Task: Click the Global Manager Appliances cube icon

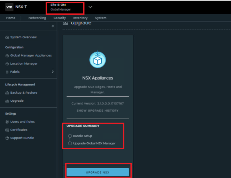Action: (7, 56)
